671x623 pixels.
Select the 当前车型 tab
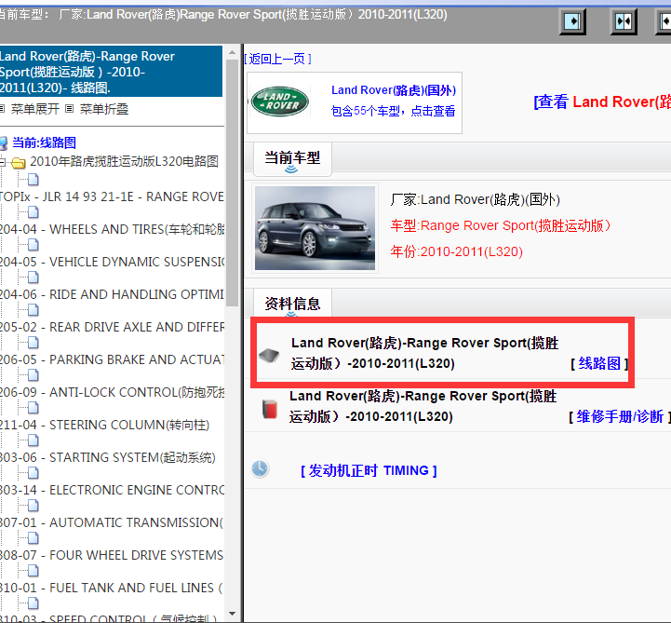pyautogui.click(x=292, y=159)
